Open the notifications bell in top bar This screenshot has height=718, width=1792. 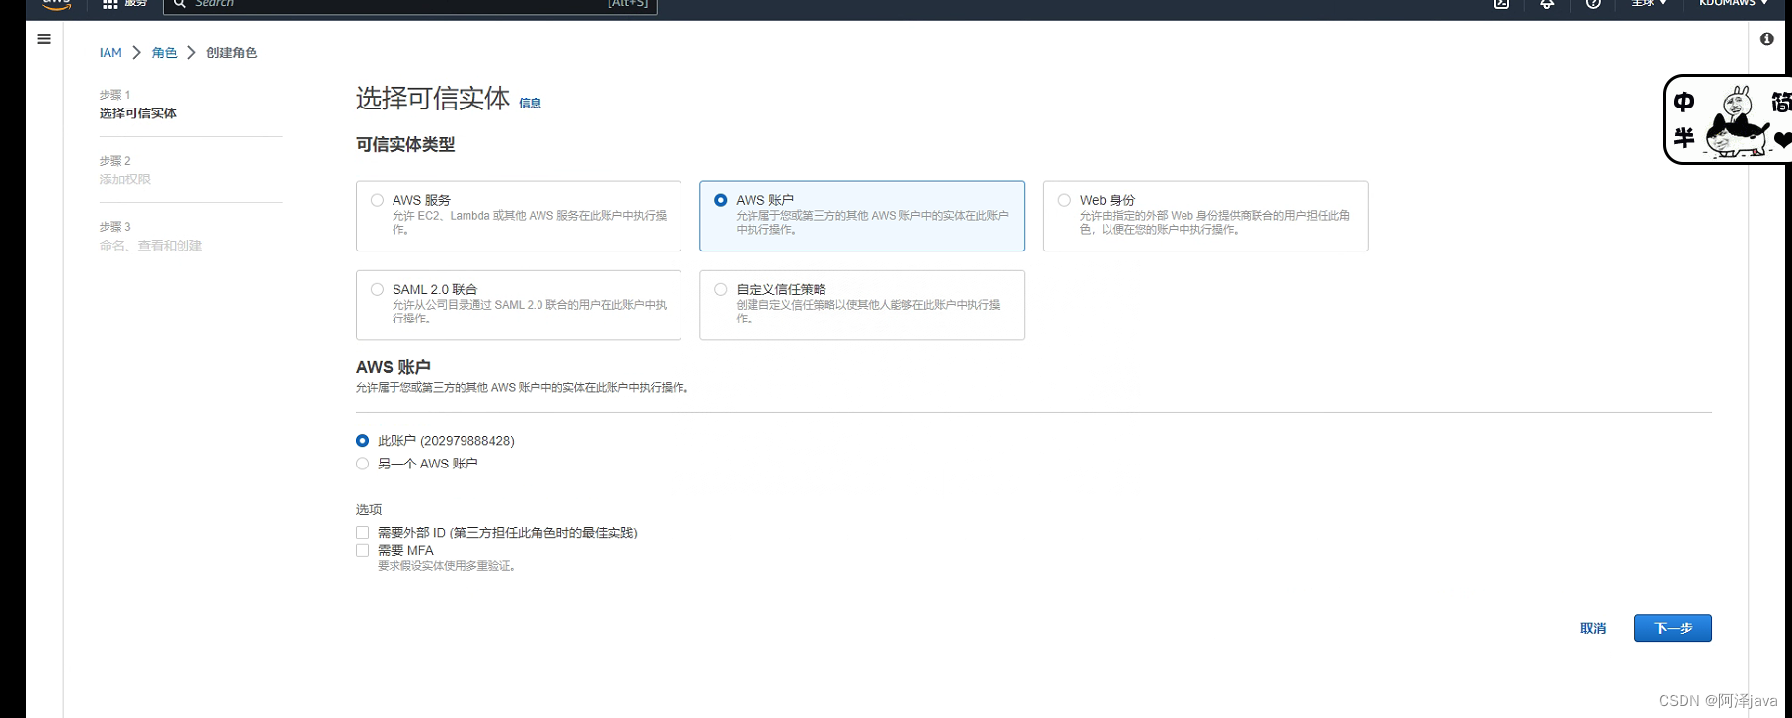click(x=1547, y=4)
